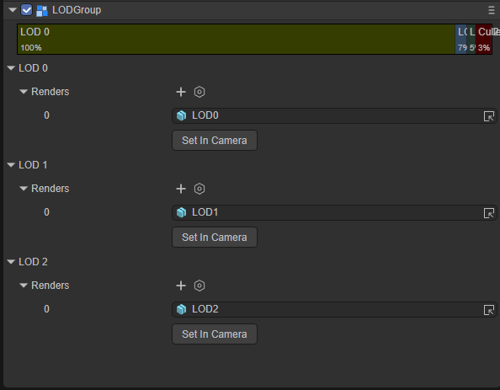Screen dimensions: 500x390
Task: Select the red Culled 3% bar segment
Action: point(483,40)
